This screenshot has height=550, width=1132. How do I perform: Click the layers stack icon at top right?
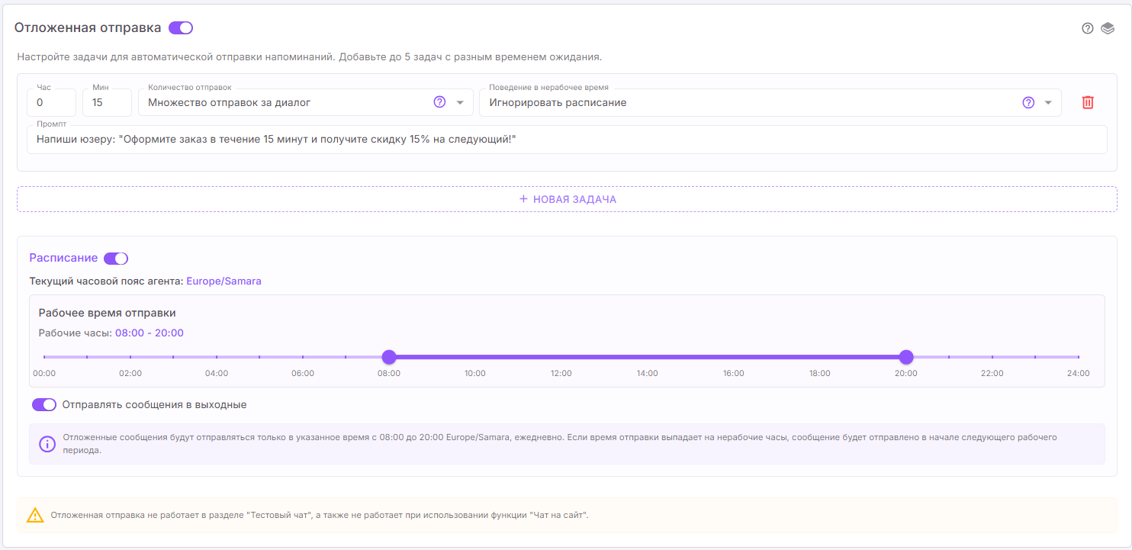pos(1108,28)
